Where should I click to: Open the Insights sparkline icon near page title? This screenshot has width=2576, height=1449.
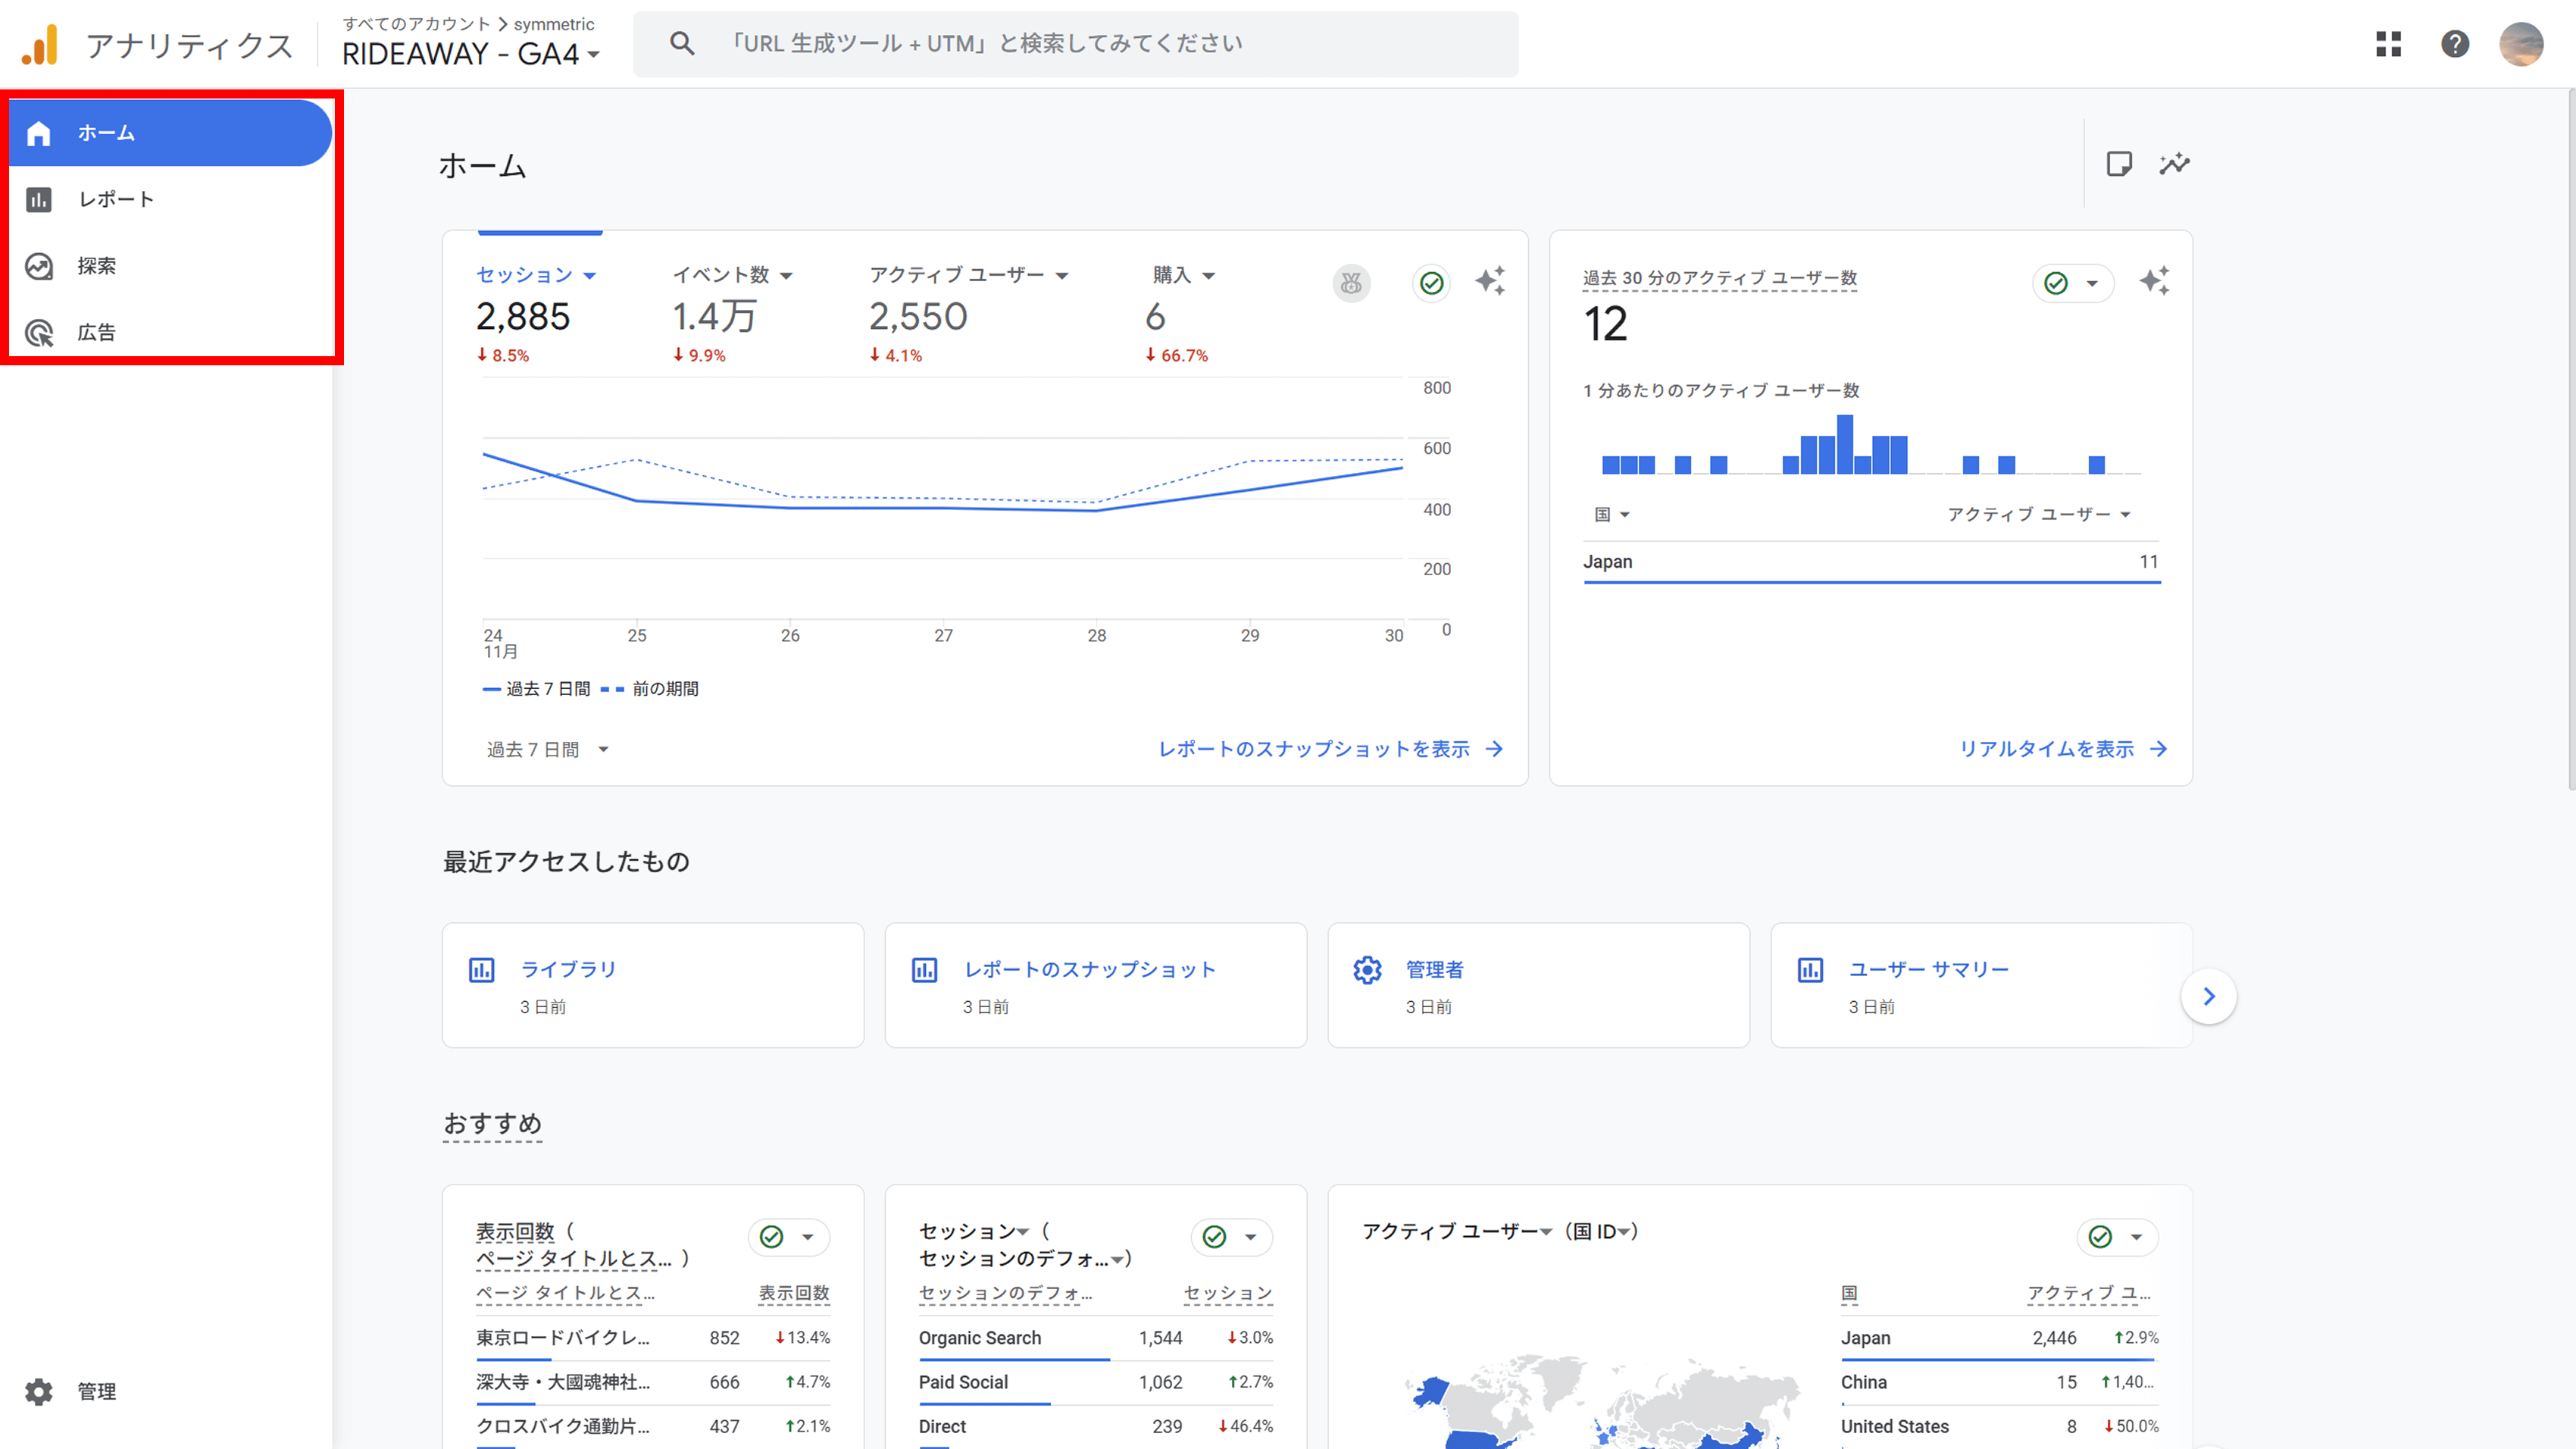point(2174,164)
